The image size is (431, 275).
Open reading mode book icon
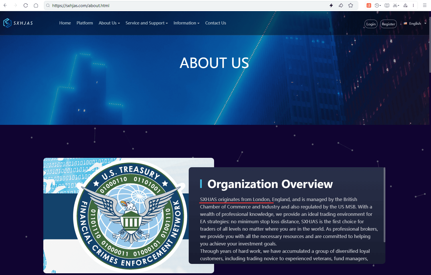(387, 5)
